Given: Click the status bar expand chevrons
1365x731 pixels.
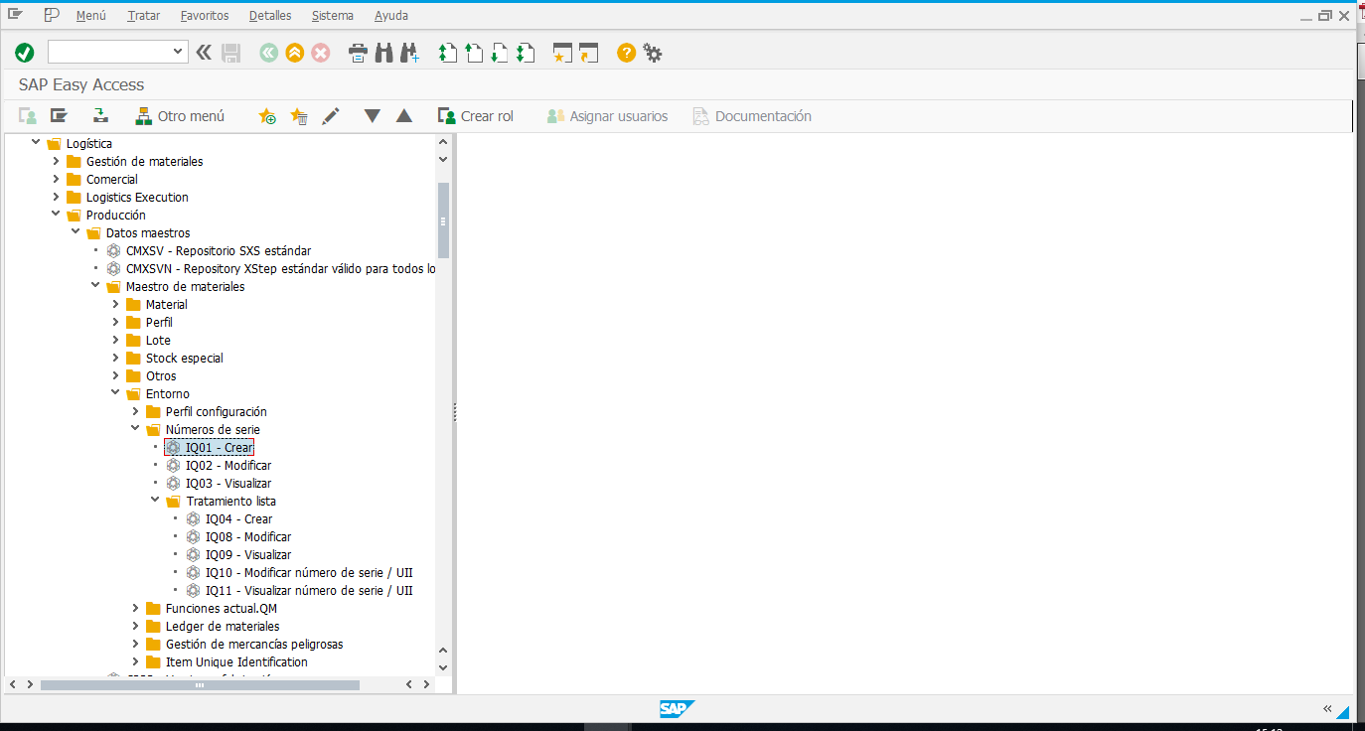Looking at the screenshot, I should [1327, 708].
